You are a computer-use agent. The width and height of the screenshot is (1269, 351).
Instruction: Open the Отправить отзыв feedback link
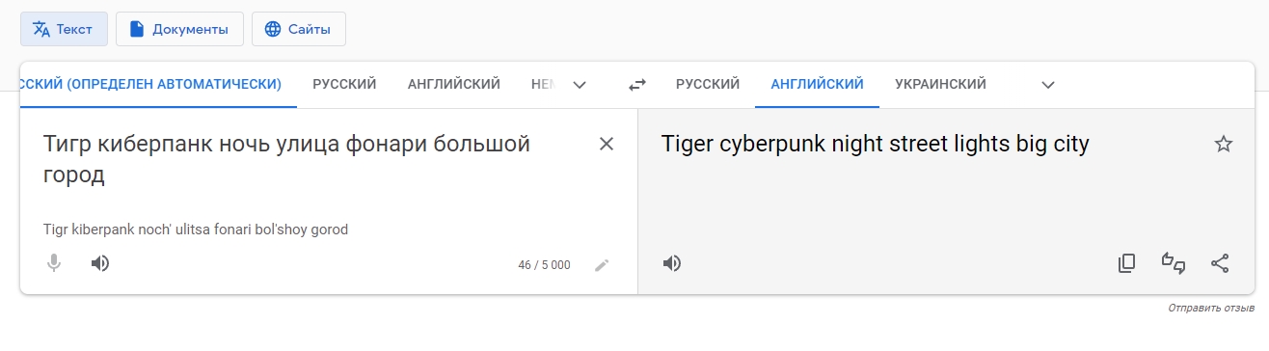(x=1211, y=309)
